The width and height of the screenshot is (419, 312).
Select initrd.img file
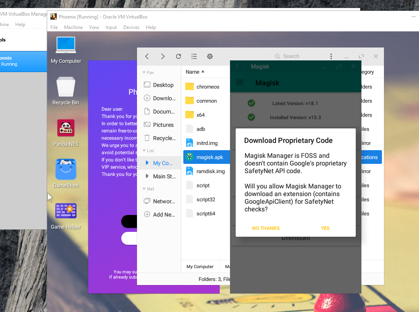[206, 143]
